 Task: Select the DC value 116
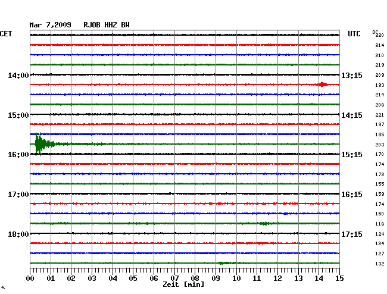[380, 224]
